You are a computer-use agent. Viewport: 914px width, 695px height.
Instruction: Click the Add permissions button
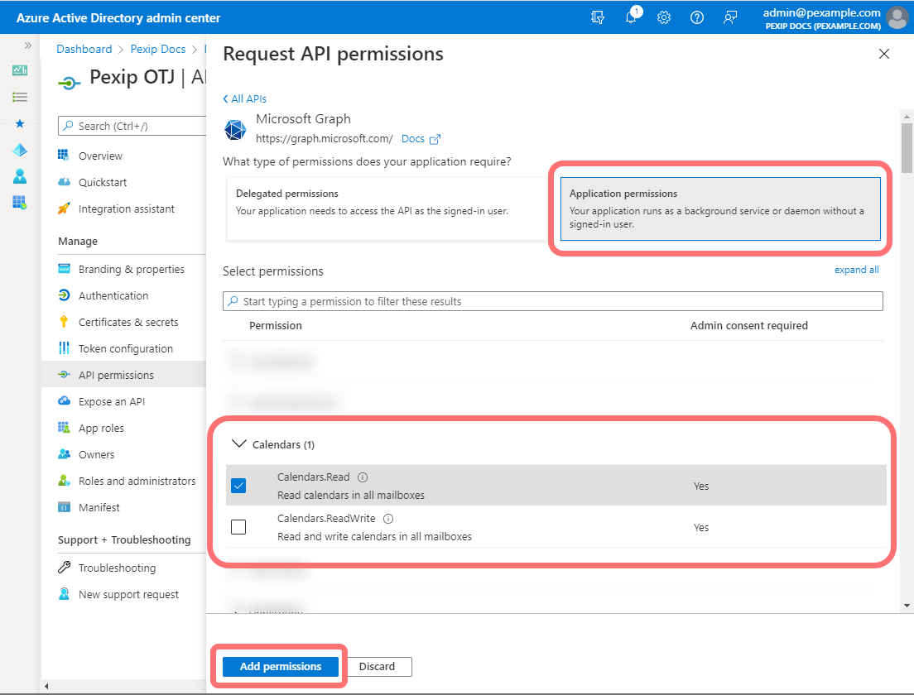coord(281,667)
